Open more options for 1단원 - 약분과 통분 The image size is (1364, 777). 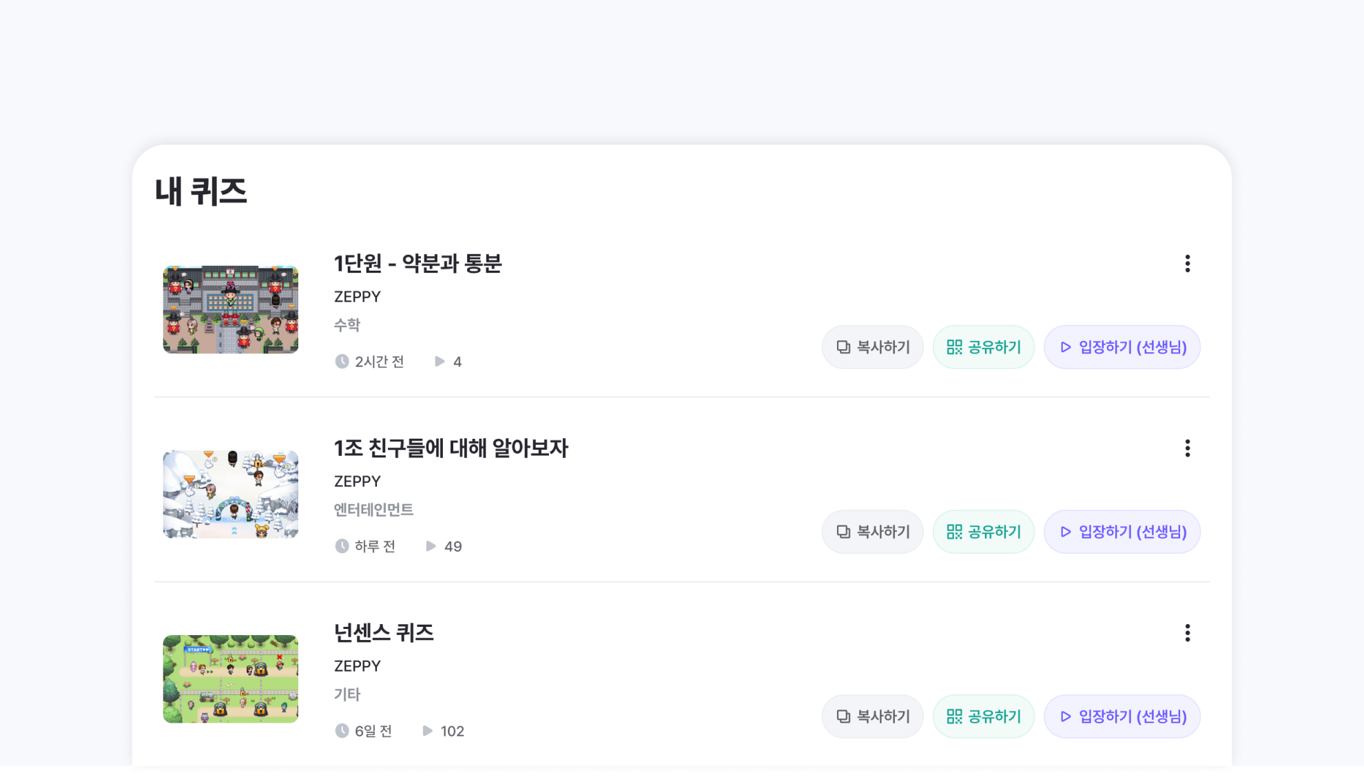1188,264
